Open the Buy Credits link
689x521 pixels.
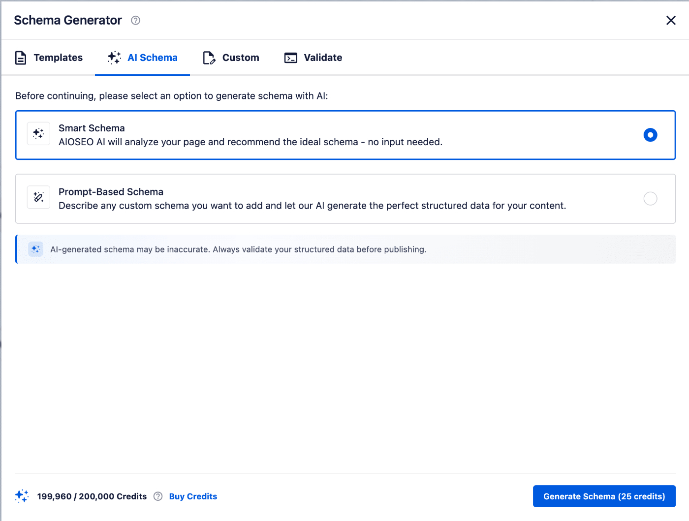[193, 496]
